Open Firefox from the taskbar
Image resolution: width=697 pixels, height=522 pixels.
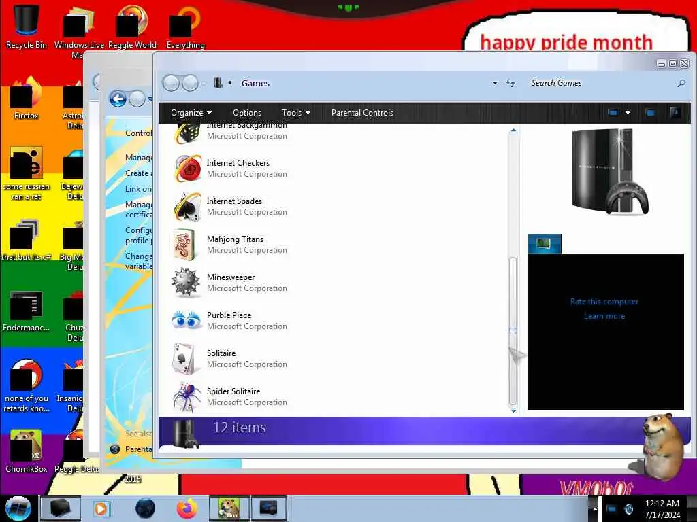(187, 508)
